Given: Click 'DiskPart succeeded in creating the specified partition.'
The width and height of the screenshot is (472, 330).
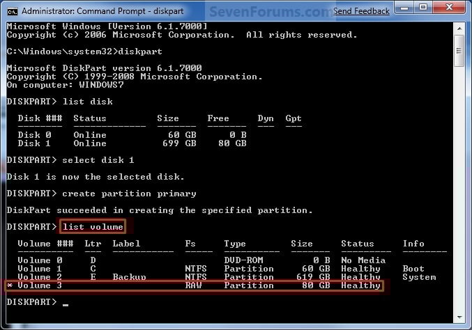Looking at the screenshot, I should 160,210.
